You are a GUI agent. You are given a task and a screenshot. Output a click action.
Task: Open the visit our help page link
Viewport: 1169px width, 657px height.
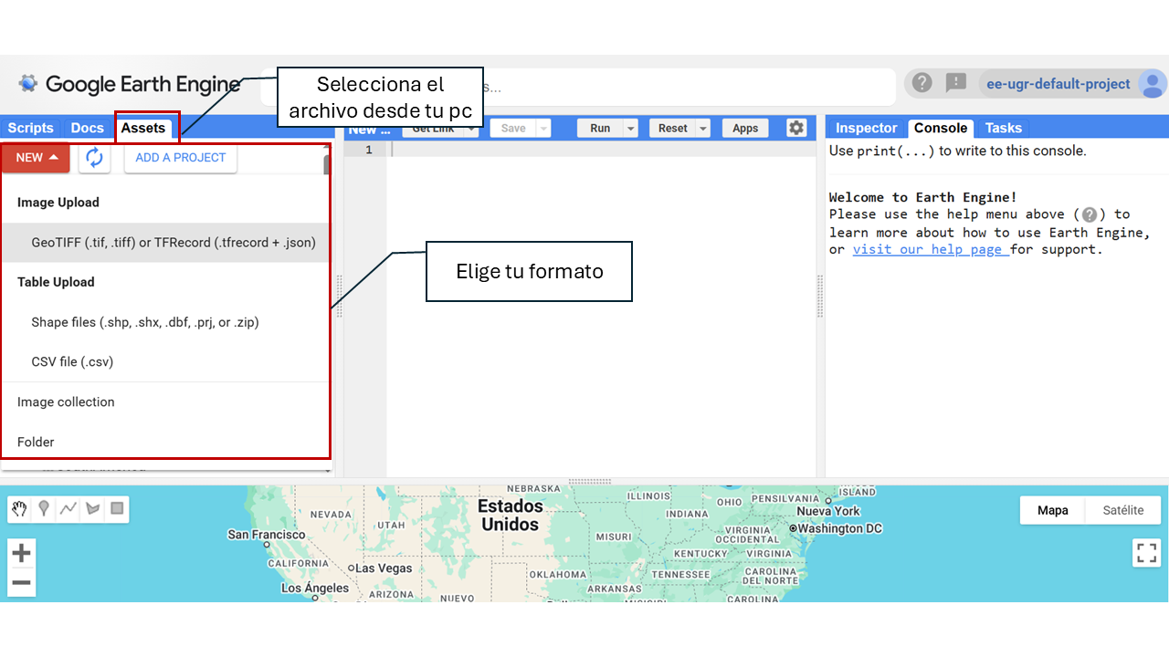click(x=931, y=249)
